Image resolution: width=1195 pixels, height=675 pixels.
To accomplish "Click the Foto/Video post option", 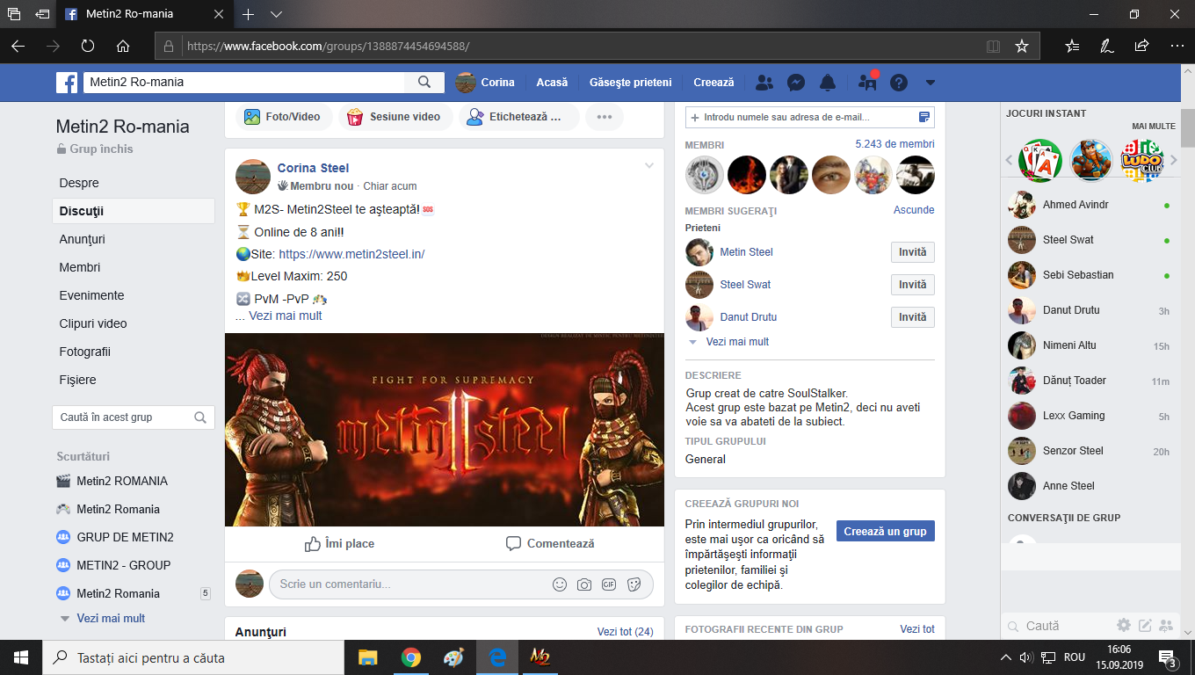I will pos(282,116).
